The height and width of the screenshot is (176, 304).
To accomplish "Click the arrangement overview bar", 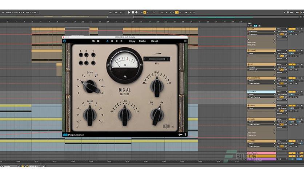I will click(x=149, y=17).
